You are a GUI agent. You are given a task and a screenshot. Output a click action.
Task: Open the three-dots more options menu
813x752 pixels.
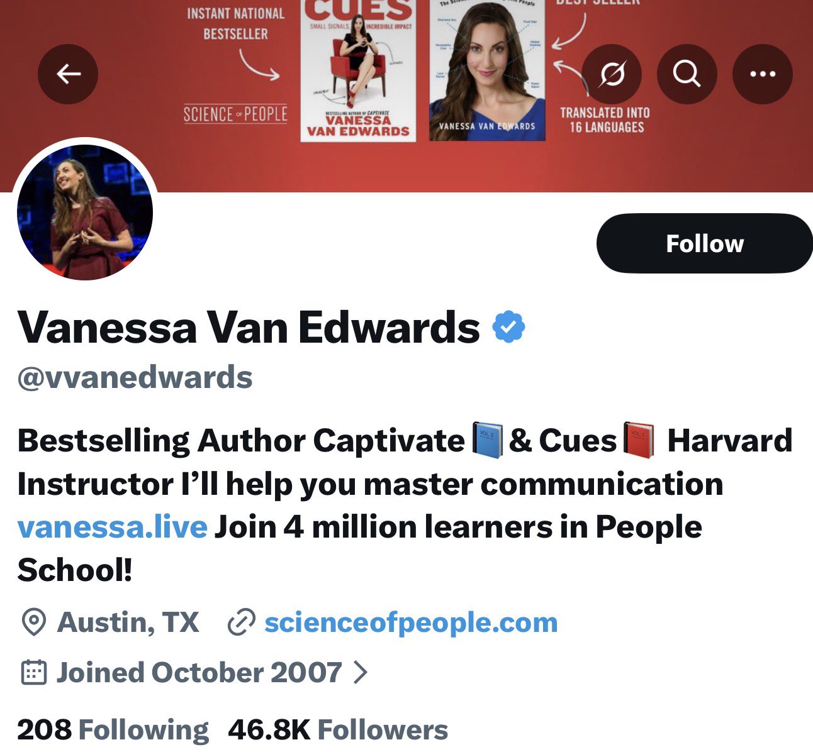(x=763, y=74)
